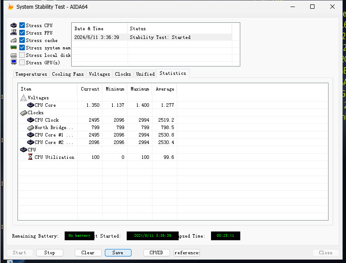Click the 2024/6/11 3:36:39 log timestamp

point(97,37)
